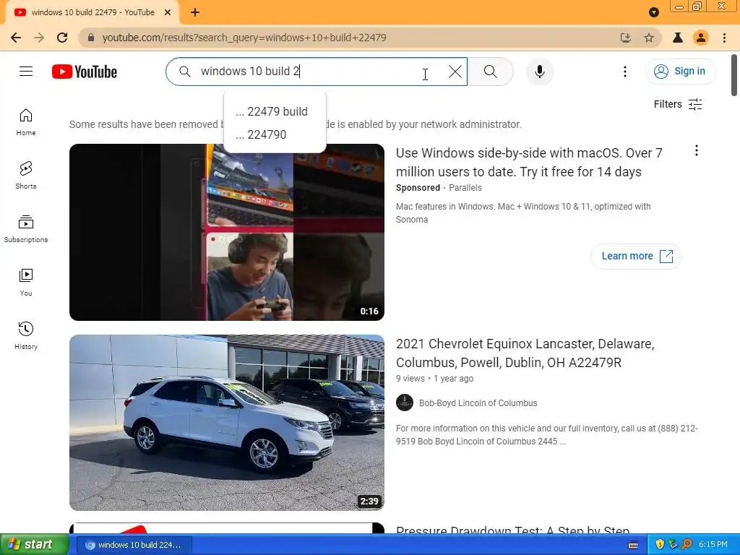Go forward in browser
Screen dimensions: 740x555
coord(39,38)
